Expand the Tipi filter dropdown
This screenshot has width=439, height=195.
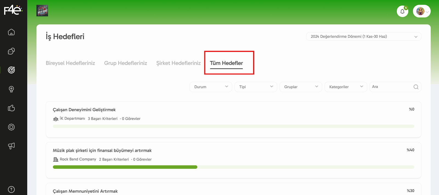(256, 87)
